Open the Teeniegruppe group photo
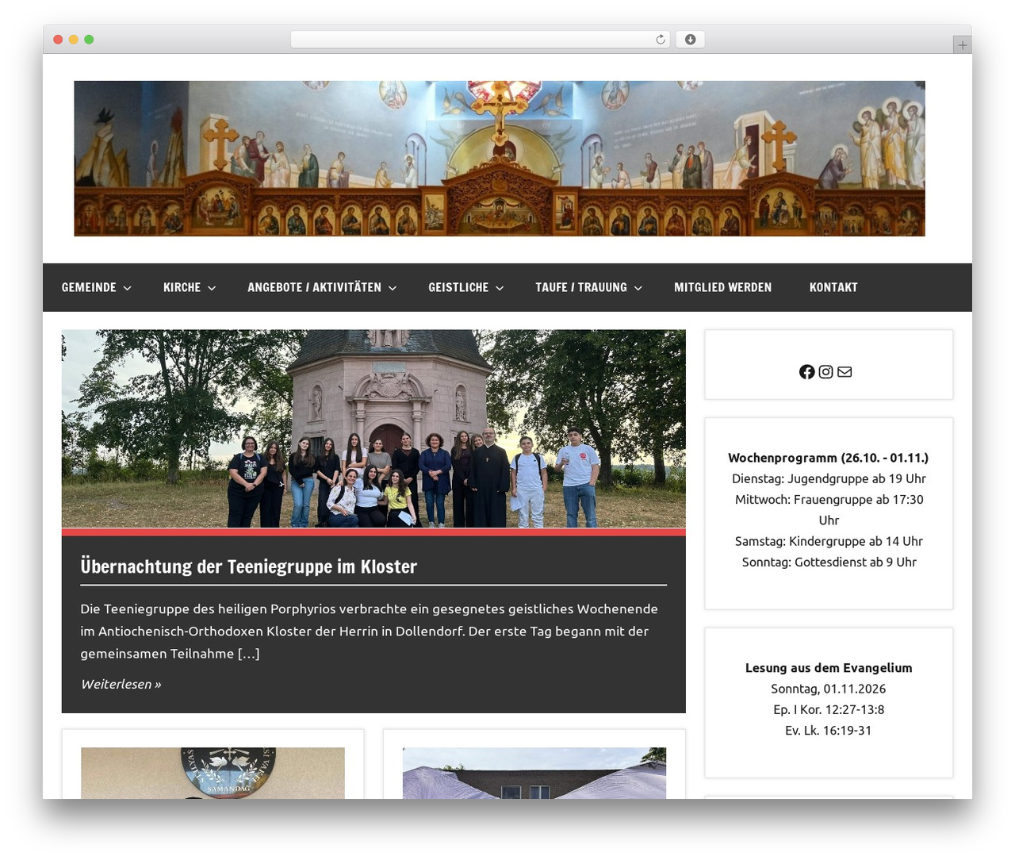The image size is (1015, 860). (x=373, y=428)
